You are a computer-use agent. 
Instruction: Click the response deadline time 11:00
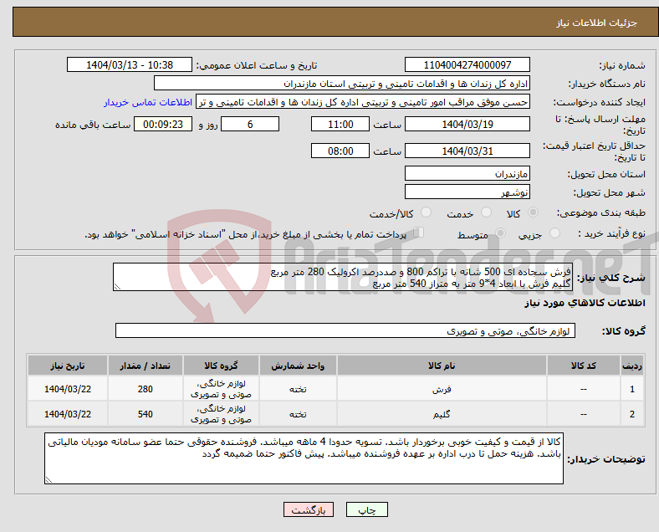pos(340,125)
